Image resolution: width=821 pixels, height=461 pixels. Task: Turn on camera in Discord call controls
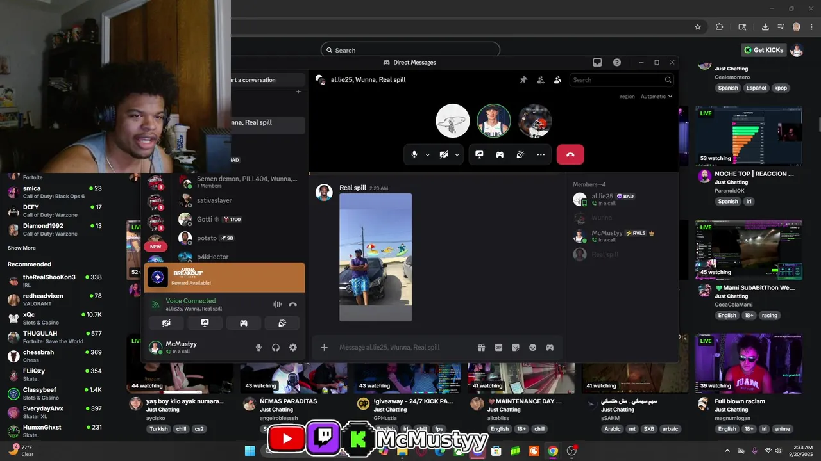[x=444, y=154]
